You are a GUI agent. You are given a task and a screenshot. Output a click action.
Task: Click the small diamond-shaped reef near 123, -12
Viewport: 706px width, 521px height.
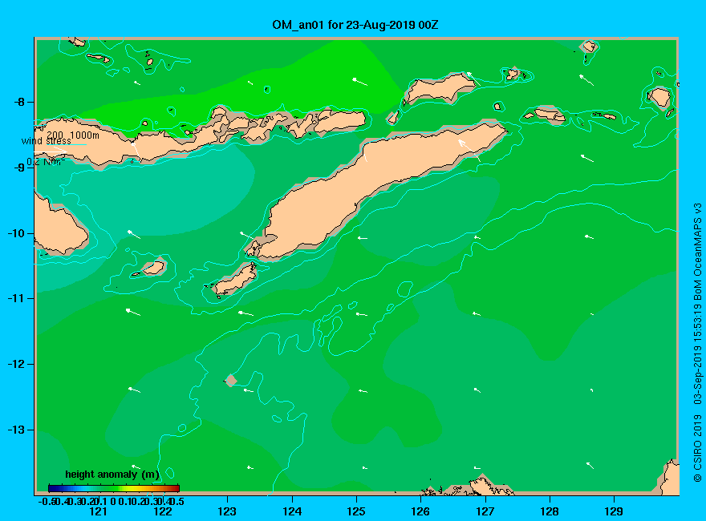231,381
